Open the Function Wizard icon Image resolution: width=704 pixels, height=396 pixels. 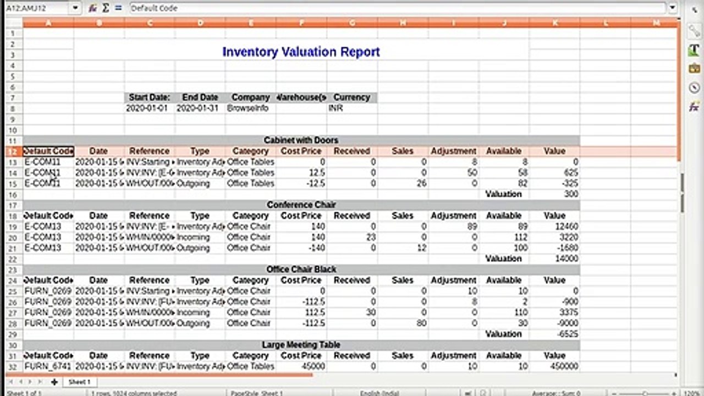click(93, 8)
